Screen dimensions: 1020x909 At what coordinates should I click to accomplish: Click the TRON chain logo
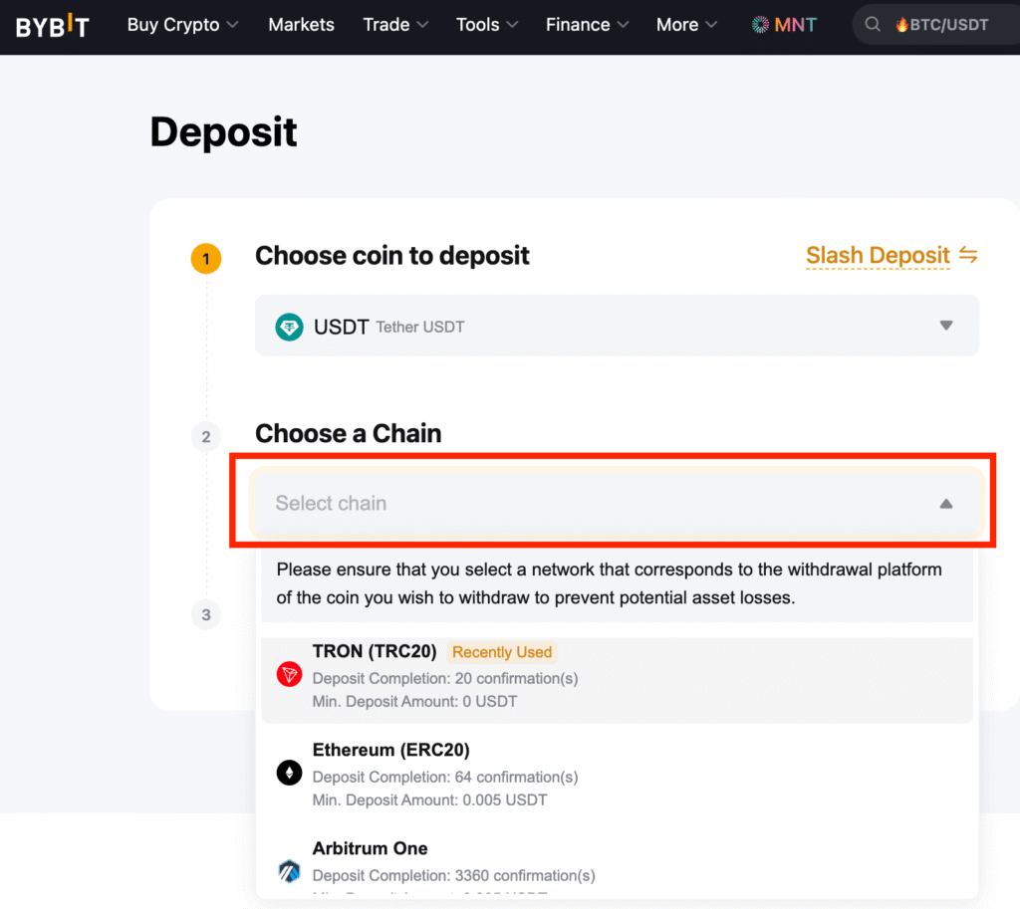click(x=289, y=675)
